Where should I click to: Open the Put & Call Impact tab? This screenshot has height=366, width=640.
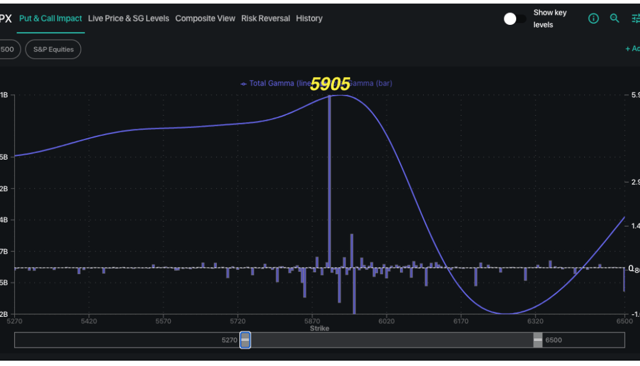pyautogui.click(x=50, y=18)
